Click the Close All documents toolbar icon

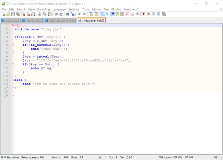[x=28, y=14]
